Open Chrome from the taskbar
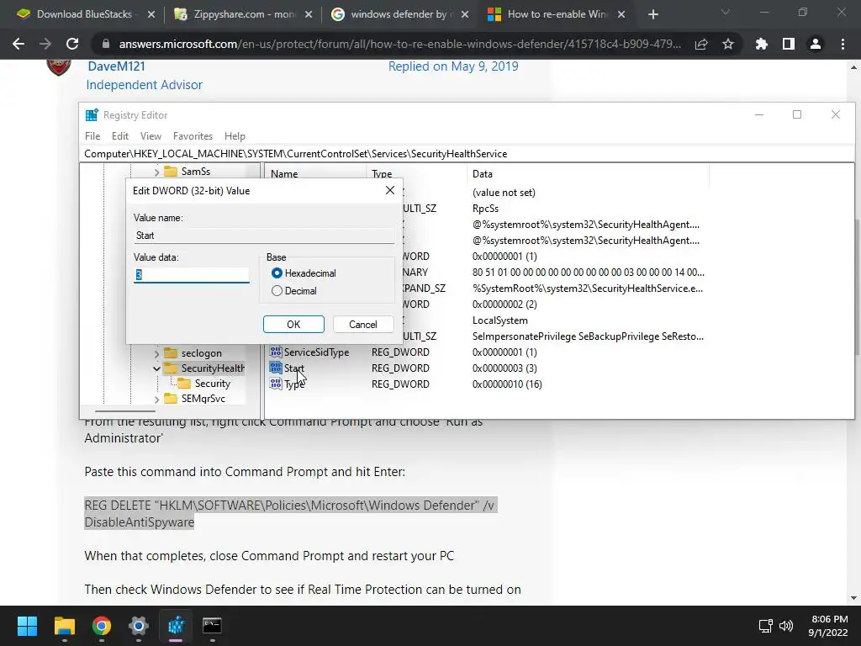This screenshot has width=861, height=646. click(x=102, y=626)
